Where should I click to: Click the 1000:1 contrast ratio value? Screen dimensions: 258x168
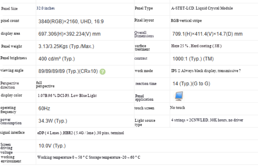tap(193, 59)
